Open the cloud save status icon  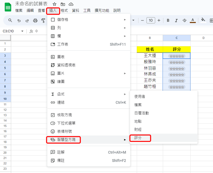[x=71, y=4]
